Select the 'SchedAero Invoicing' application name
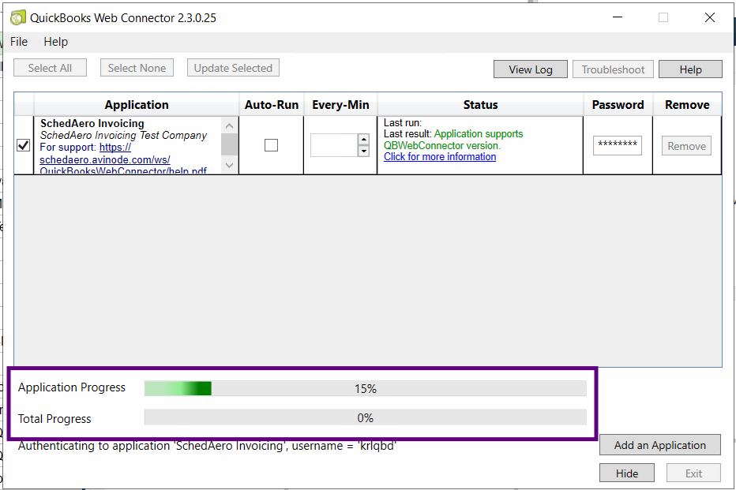 tap(92, 123)
